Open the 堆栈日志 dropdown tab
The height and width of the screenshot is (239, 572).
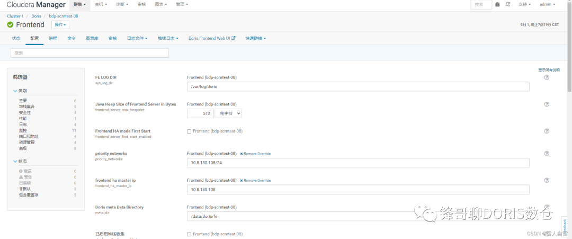168,38
